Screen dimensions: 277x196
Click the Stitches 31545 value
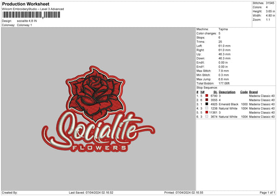pyautogui.click(x=270, y=3)
